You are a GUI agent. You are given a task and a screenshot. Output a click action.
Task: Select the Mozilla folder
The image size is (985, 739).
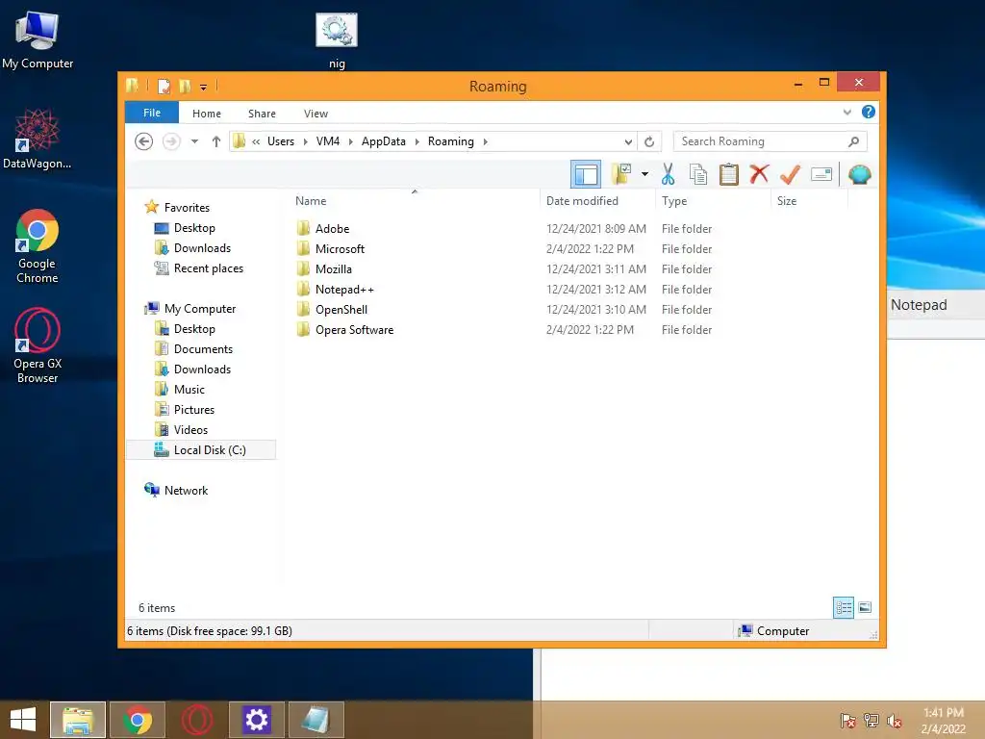334,269
